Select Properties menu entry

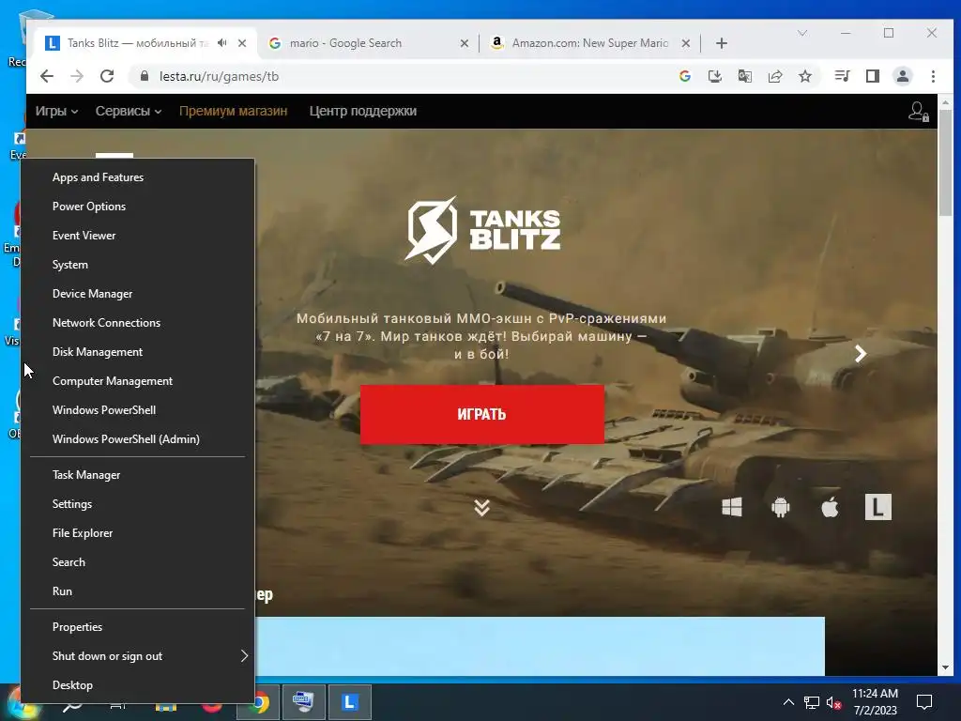(138, 626)
